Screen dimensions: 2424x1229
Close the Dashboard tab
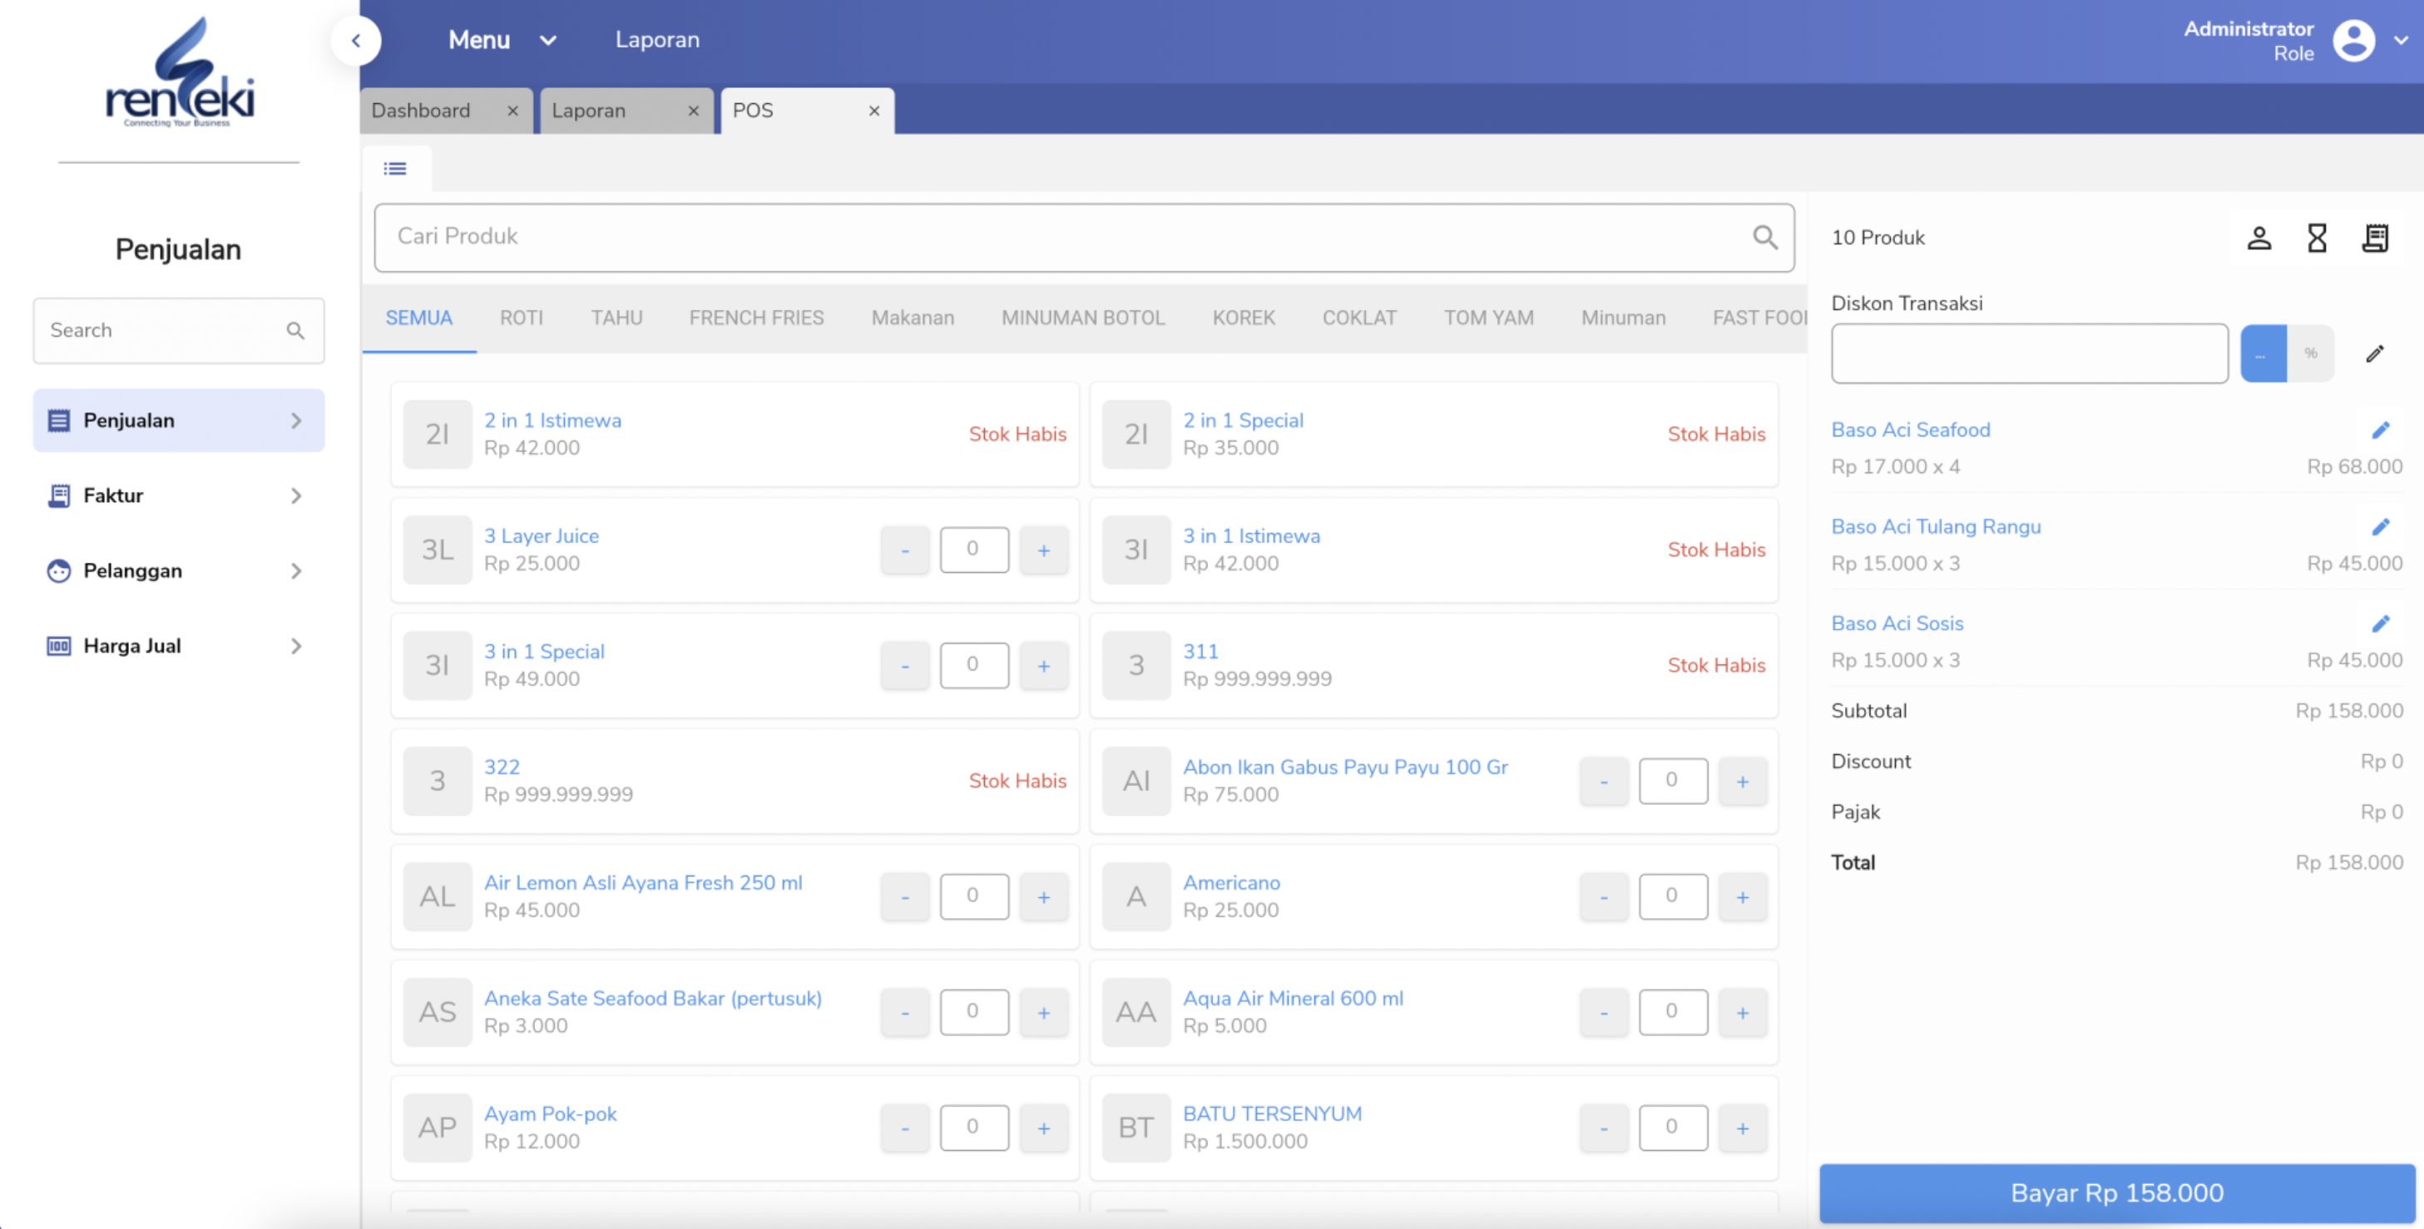(x=513, y=111)
